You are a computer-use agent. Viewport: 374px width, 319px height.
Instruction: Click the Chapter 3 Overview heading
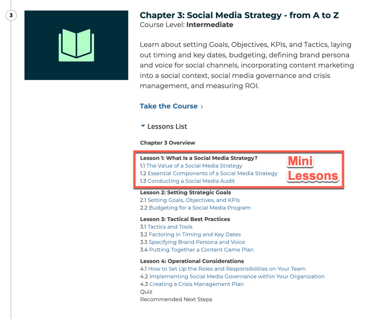pos(167,143)
